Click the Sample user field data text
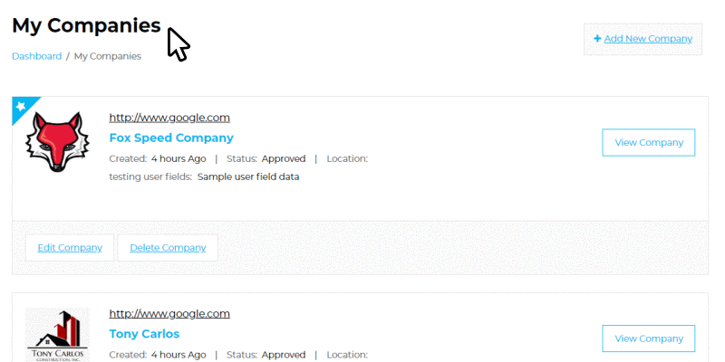 [248, 176]
